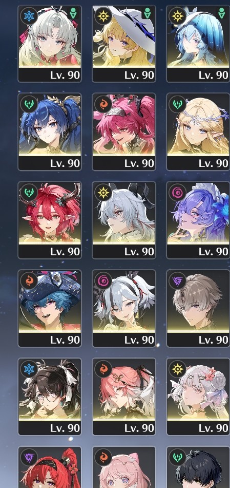This screenshot has height=488, width=230.
Task: Click the green figure marker on the silver-haired girl's card
Action: coord(74,14)
